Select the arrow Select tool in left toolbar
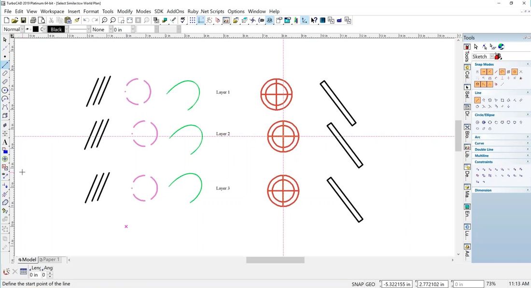531x288 pixels. coord(5,40)
